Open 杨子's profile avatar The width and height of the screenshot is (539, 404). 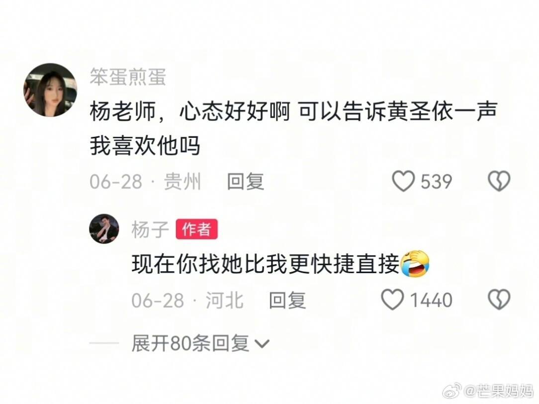(x=104, y=229)
